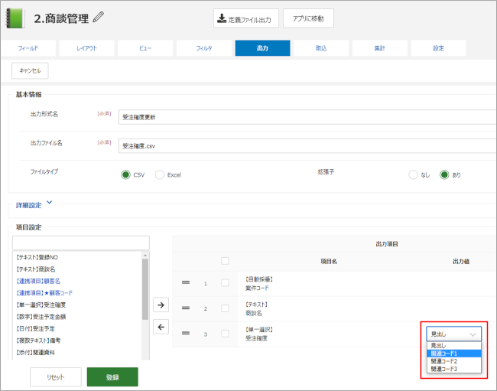Screen dimensions: 497x391
Task: Click the リセット button
Action: click(56, 377)
